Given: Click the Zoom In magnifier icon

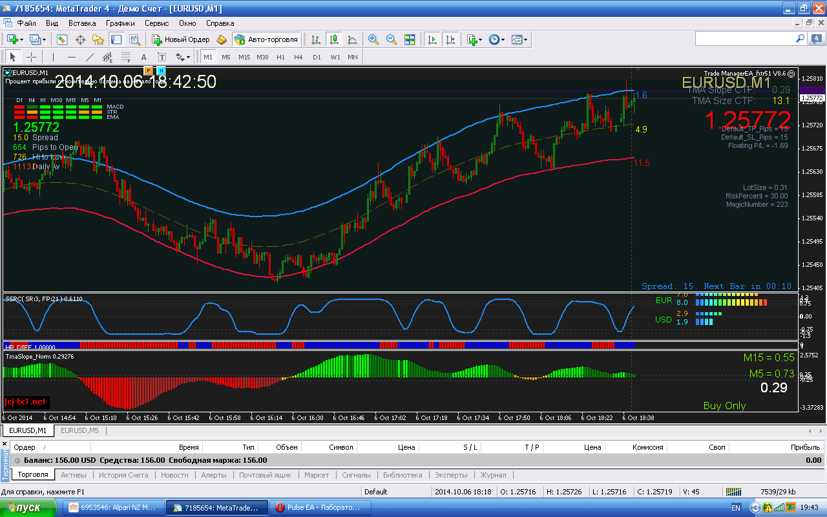Looking at the screenshot, I should click(373, 39).
